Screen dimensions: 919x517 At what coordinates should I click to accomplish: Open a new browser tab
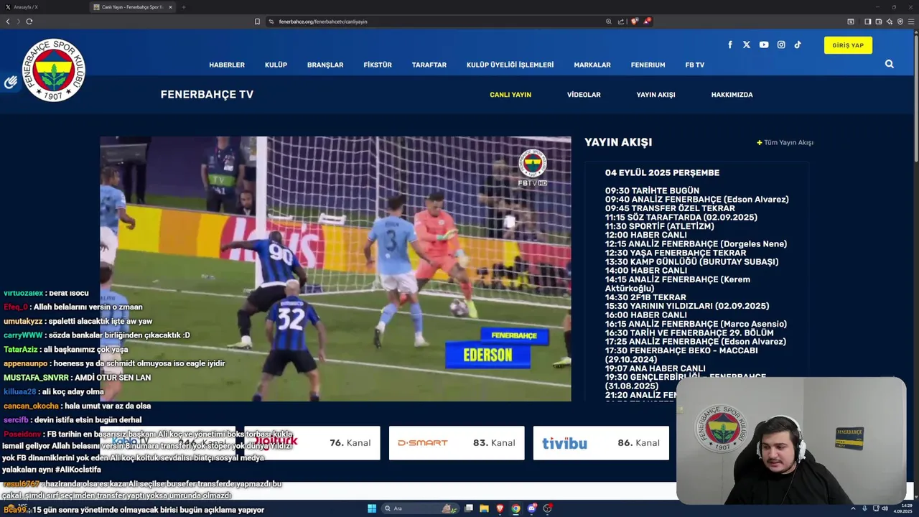(x=183, y=7)
